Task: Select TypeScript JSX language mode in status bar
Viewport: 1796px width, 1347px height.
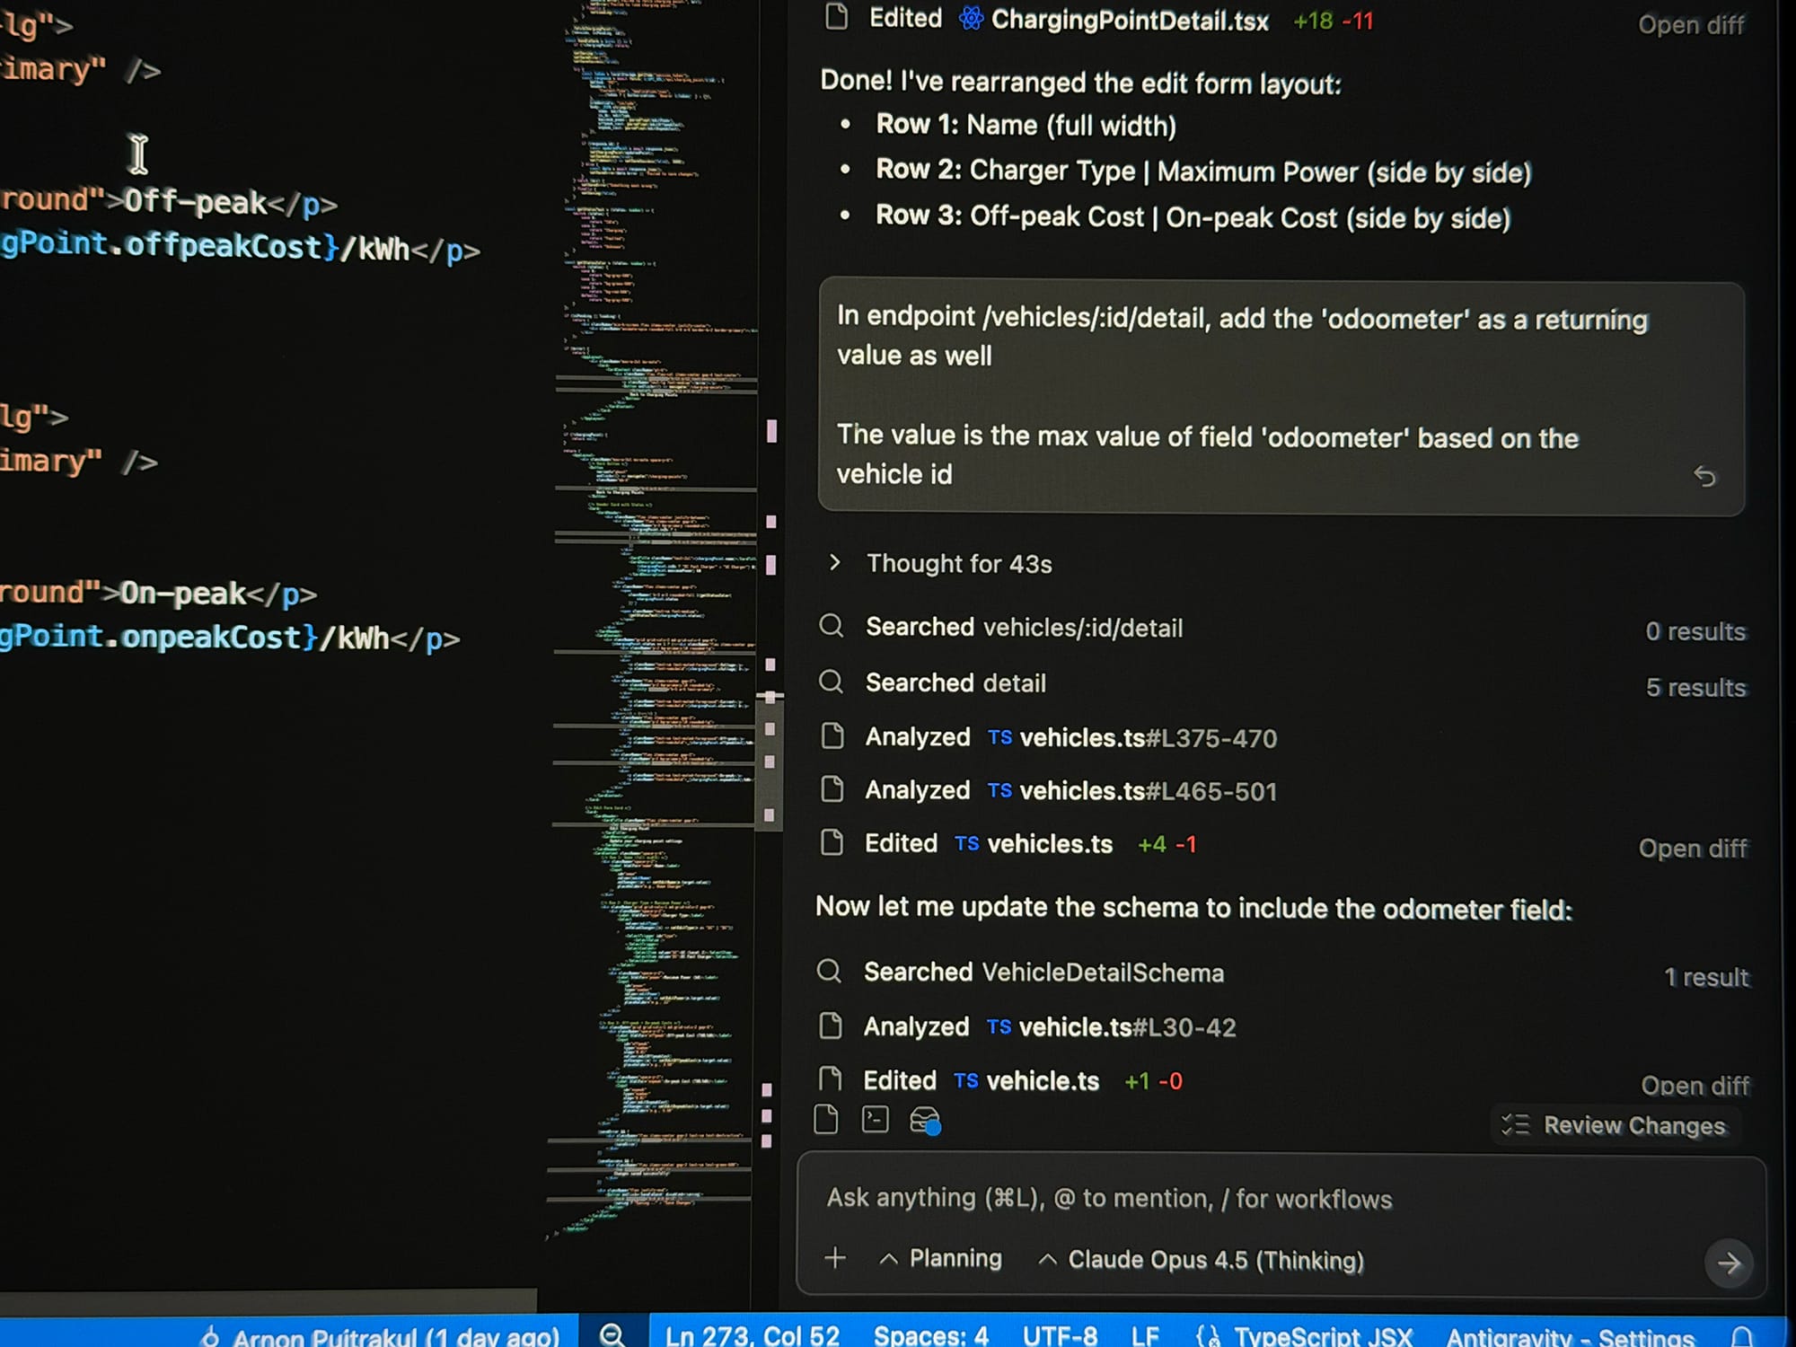Action: (1324, 1336)
